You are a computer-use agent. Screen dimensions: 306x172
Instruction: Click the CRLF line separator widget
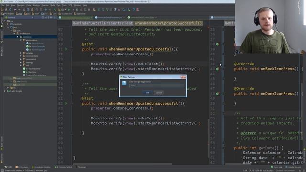coord(251,171)
